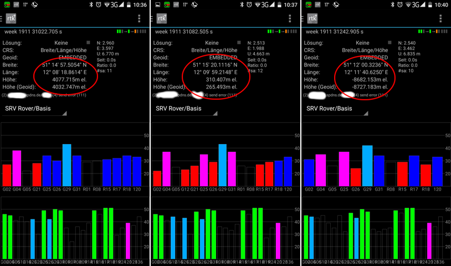Tap the gray solution status square at 10:37
The width and height of the screenshot is (451, 266).
tap(238, 42)
